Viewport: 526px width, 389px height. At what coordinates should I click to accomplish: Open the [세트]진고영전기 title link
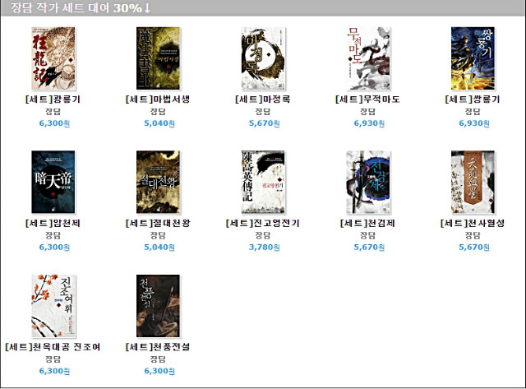click(x=263, y=223)
